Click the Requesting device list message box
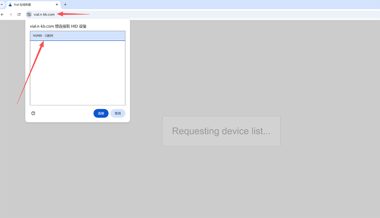380x218 pixels. tap(221, 131)
